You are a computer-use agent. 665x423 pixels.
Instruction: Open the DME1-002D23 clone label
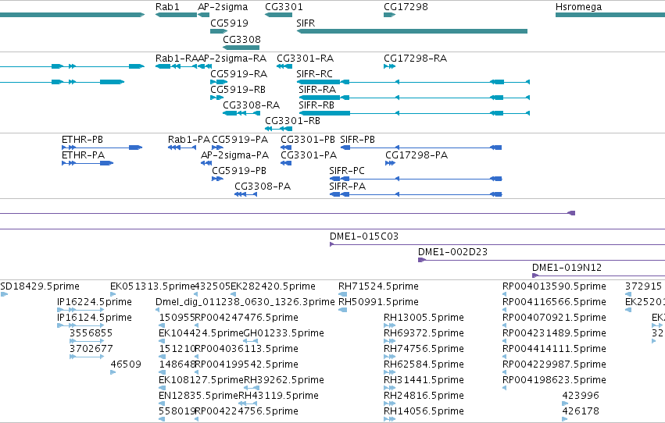point(452,252)
